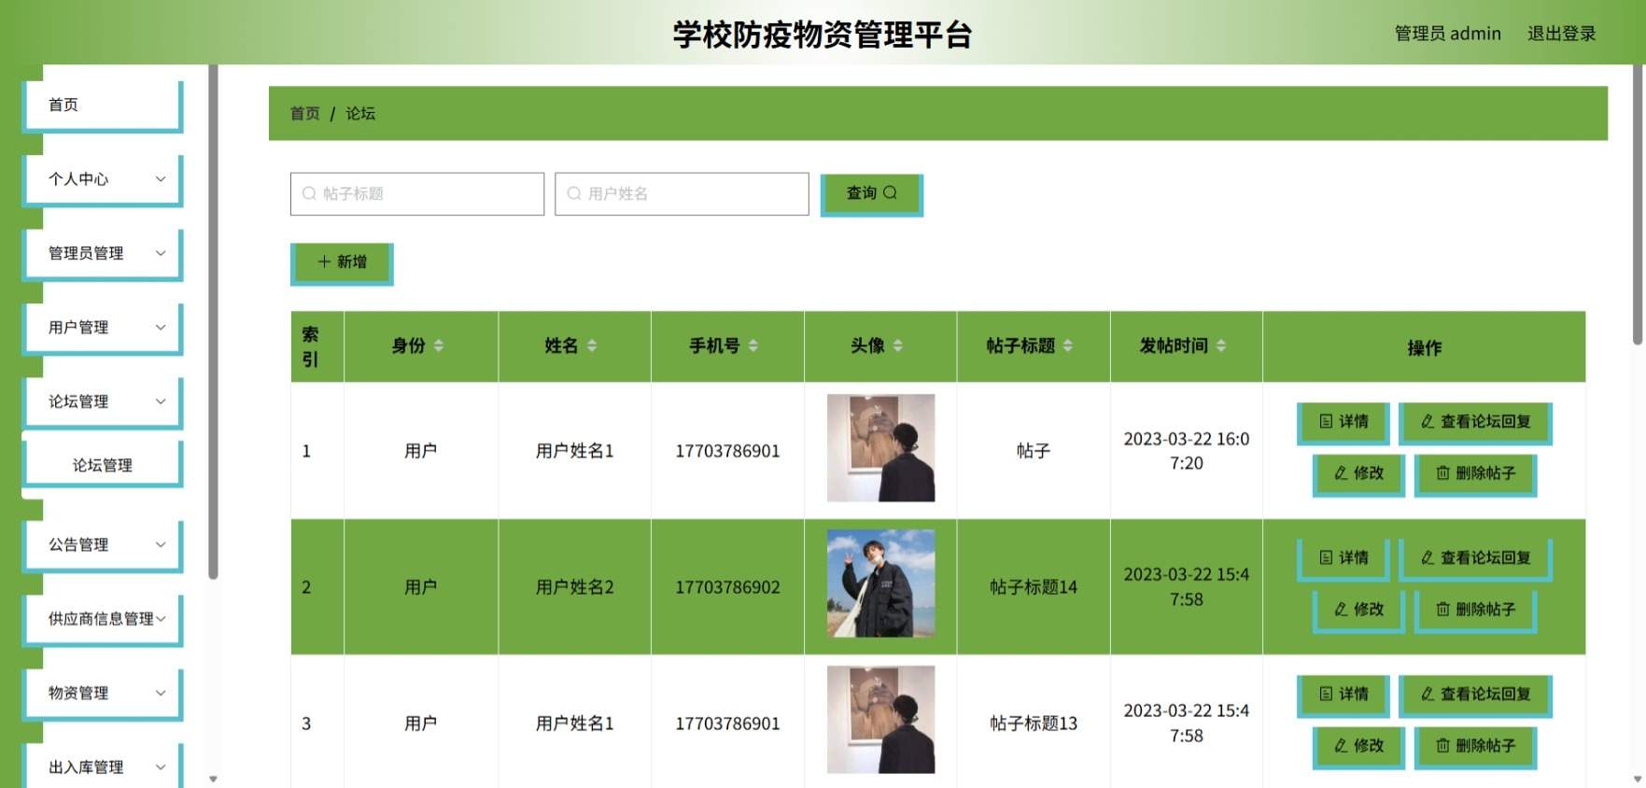The image size is (1646, 788).
Task: Click the 索引 column header
Action: 317,347
